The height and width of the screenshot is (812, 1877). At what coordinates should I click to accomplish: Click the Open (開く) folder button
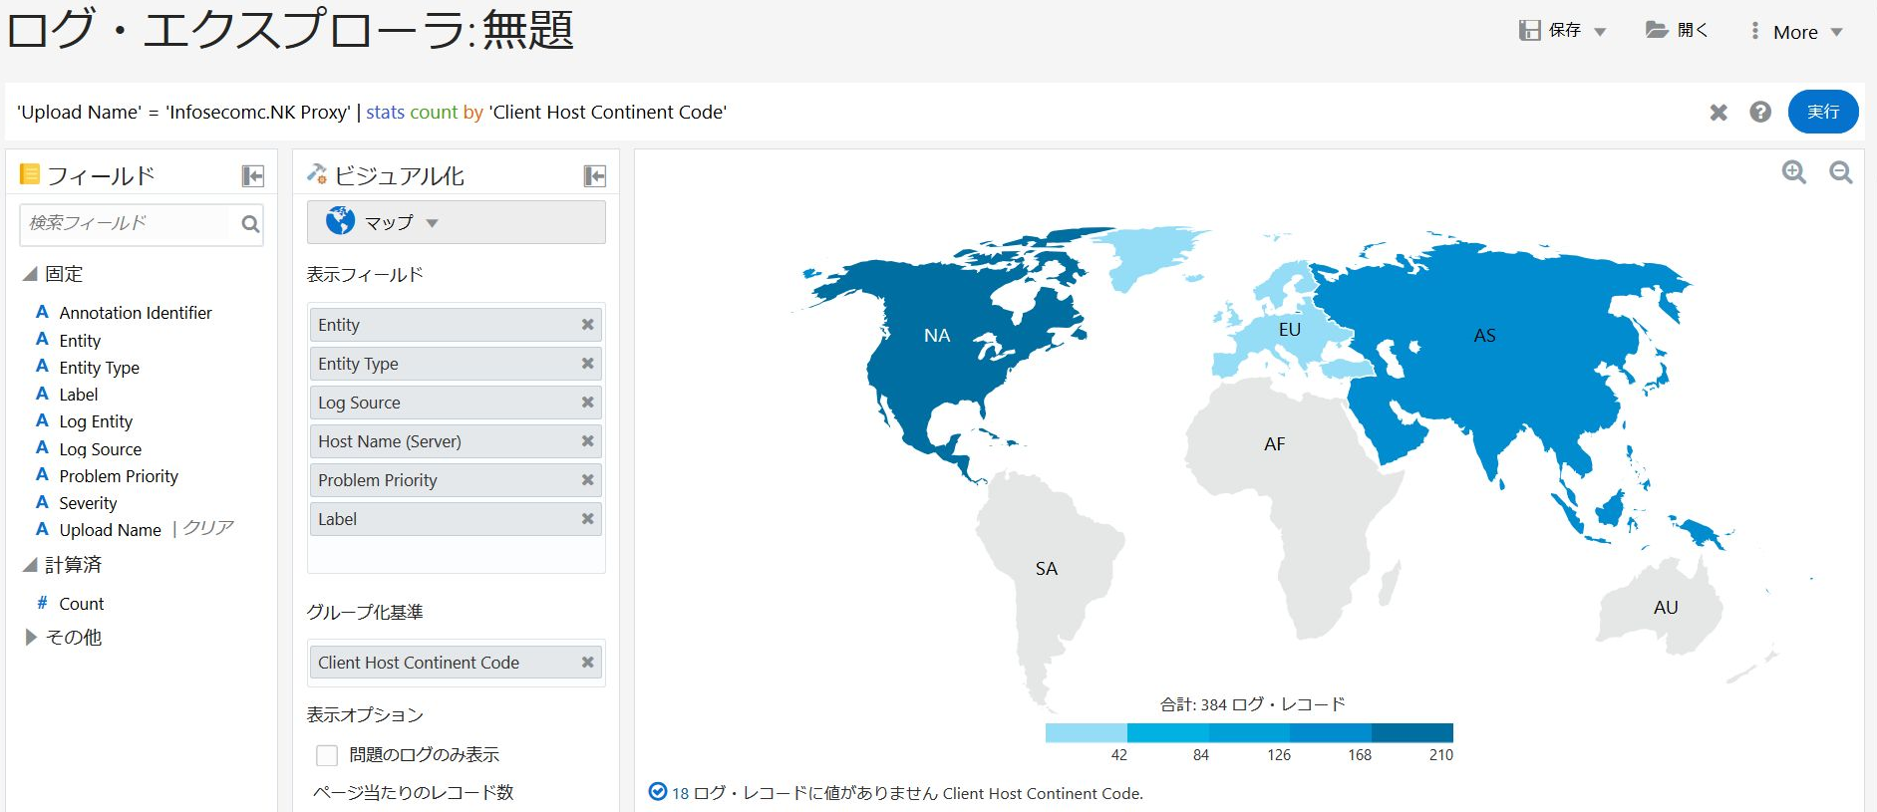point(1677,30)
